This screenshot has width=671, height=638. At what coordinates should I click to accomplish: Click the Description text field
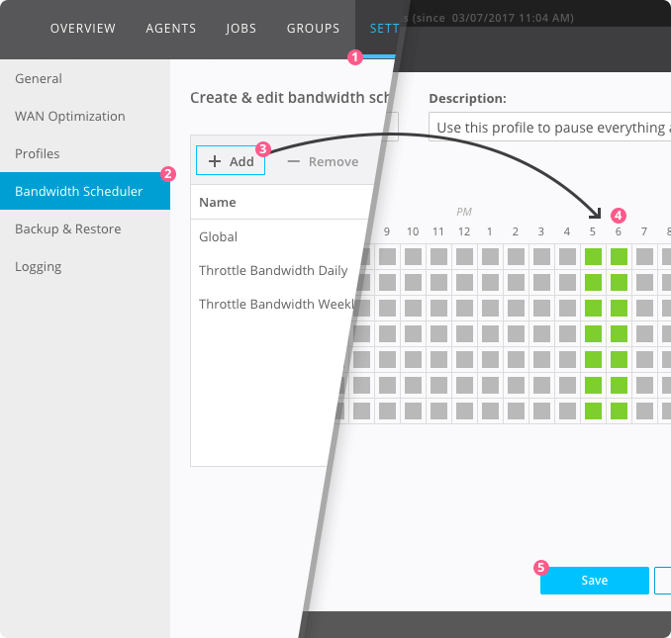pyautogui.click(x=549, y=128)
